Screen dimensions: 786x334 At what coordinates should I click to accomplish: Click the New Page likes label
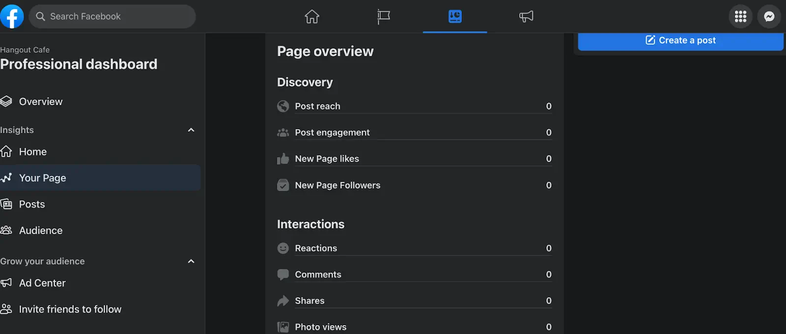click(x=327, y=159)
